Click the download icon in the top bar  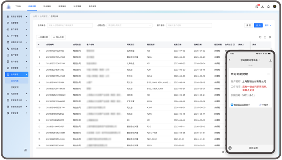263,7
